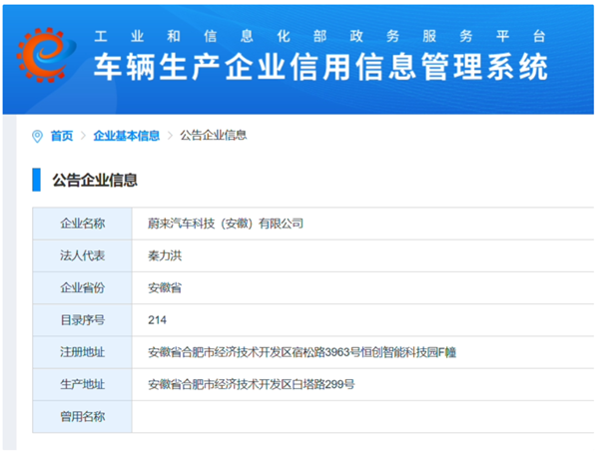
Task: Select province value 安徽省
Action: 165,287
